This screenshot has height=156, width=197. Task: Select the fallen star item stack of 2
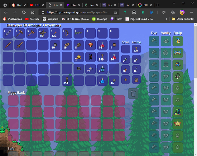pyautogui.click(x=79, y=57)
